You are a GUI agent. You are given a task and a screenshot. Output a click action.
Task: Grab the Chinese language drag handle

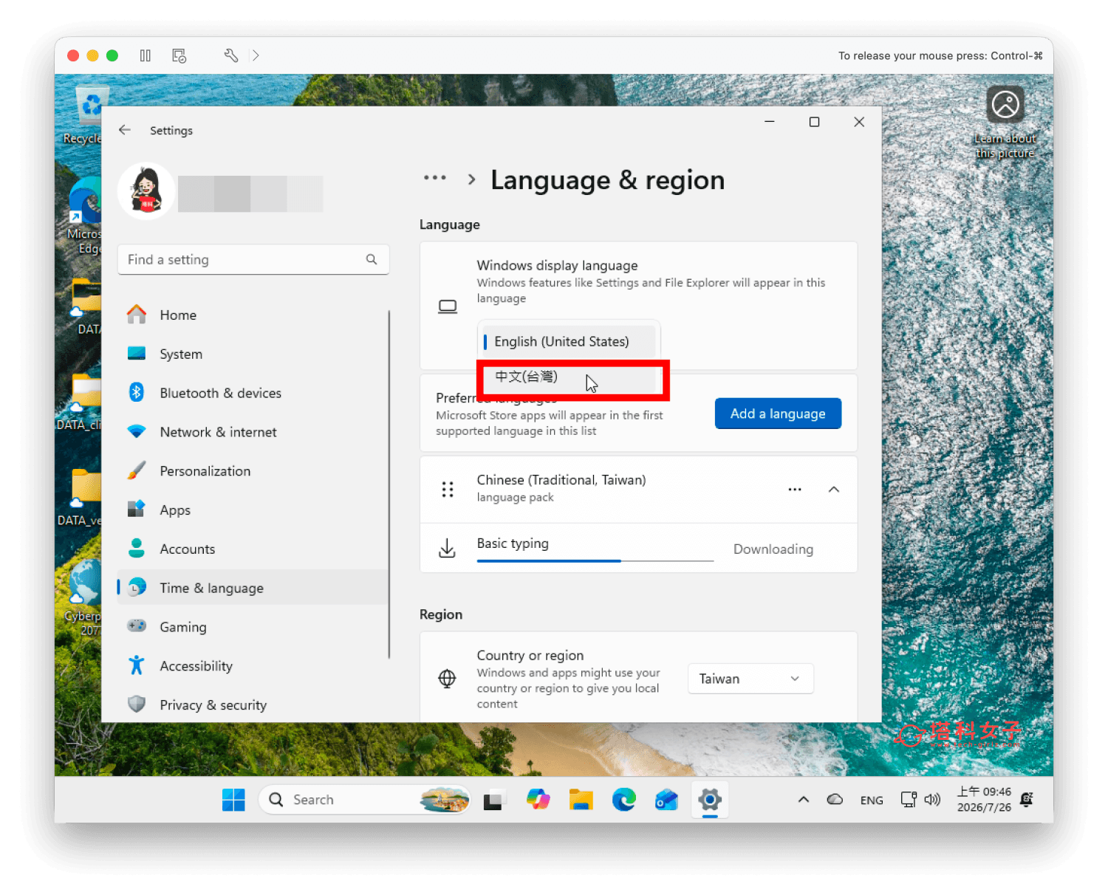pos(448,490)
